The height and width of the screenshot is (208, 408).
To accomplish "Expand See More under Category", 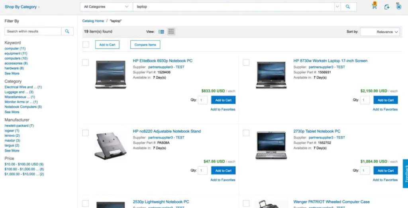I will [12, 112].
